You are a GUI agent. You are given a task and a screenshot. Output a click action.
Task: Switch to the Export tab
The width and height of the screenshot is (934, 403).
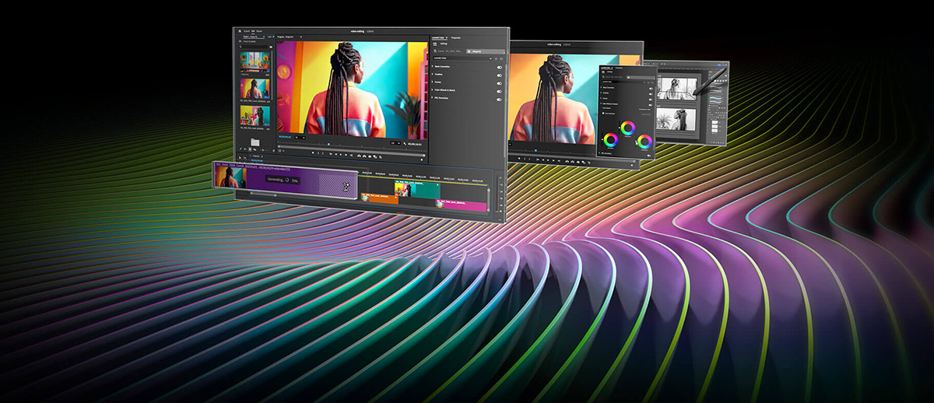259,31
